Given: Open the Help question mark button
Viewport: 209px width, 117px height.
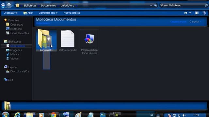Looking at the screenshot, I should 204,13.
